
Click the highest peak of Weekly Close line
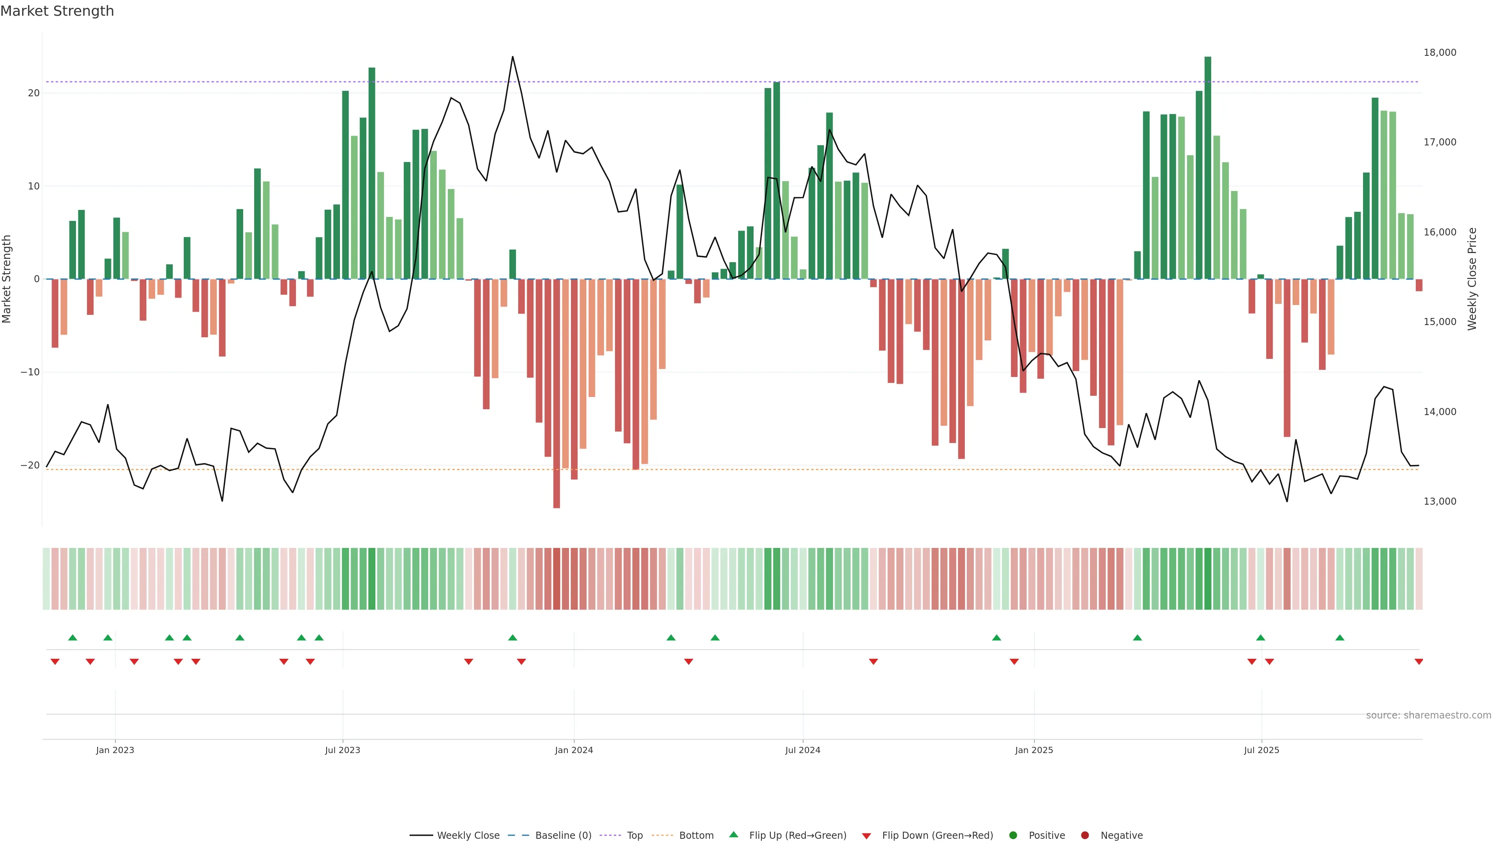(512, 57)
